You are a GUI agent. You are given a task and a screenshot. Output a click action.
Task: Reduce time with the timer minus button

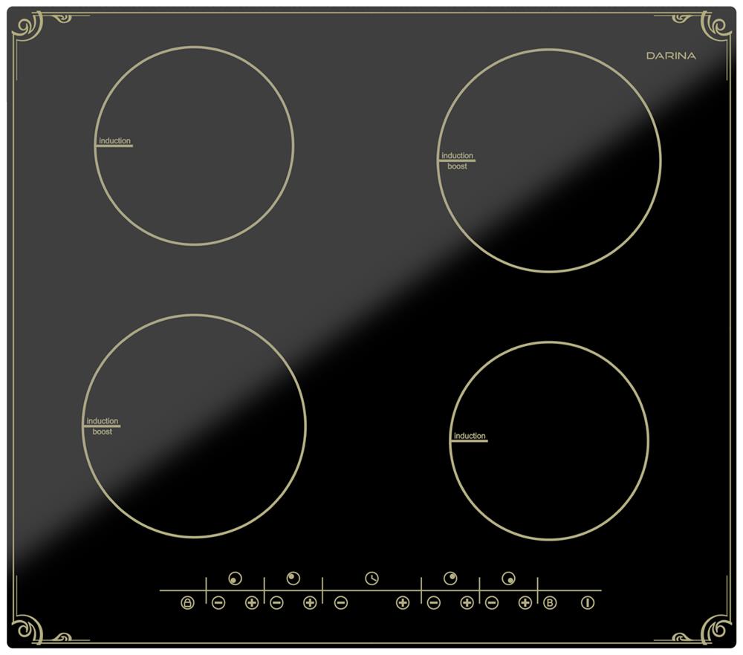[340, 603]
